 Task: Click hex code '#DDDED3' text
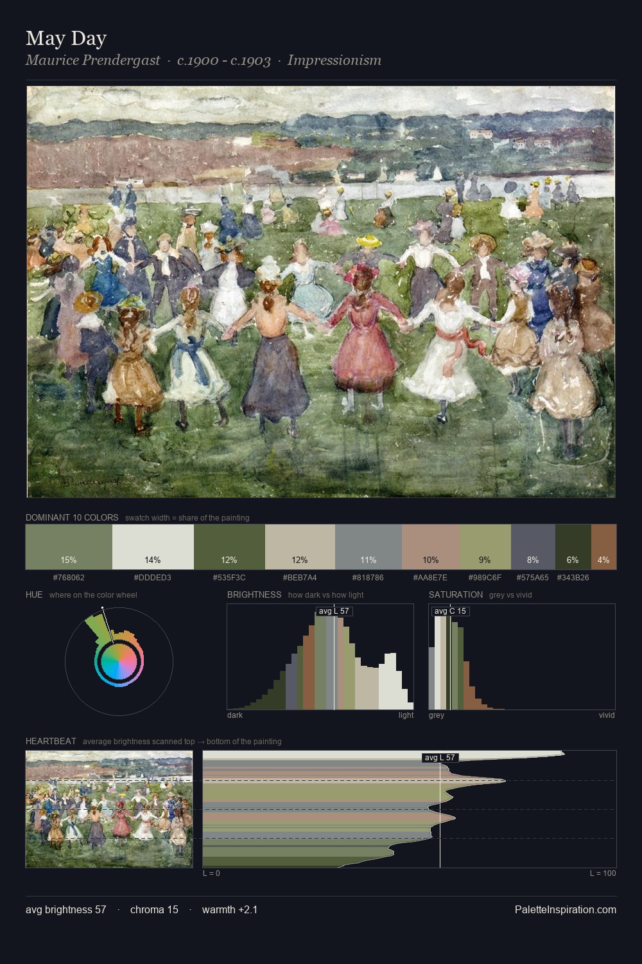point(153,578)
